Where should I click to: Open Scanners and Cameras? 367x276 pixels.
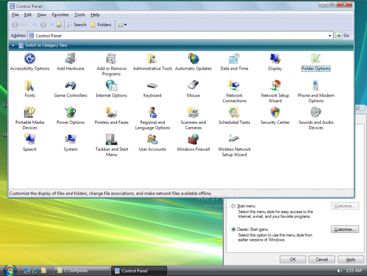tap(193, 118)
